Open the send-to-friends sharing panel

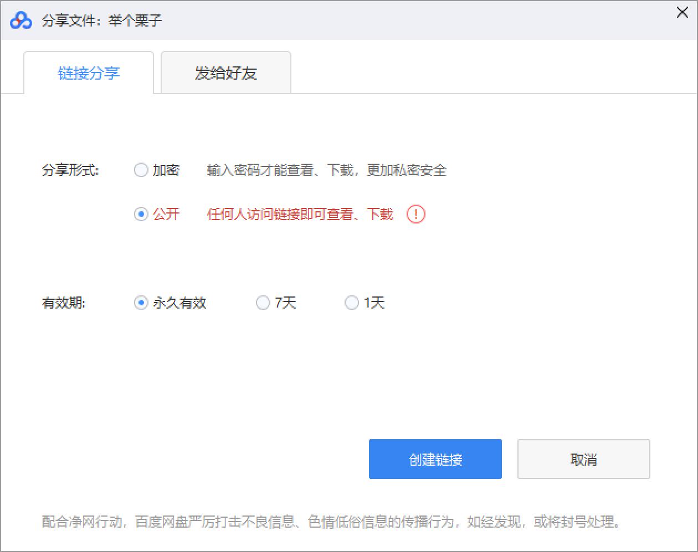click(x=225, y=72)
